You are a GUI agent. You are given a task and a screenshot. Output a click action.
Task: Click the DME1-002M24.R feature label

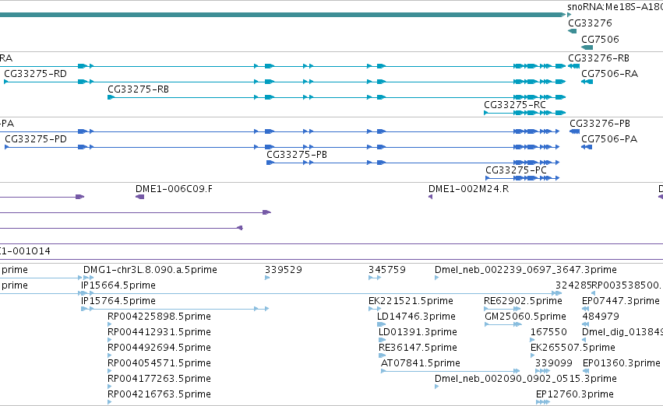point(468,189)
